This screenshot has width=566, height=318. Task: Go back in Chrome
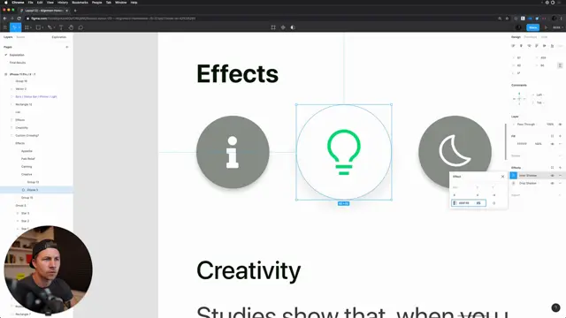point(4,19)
